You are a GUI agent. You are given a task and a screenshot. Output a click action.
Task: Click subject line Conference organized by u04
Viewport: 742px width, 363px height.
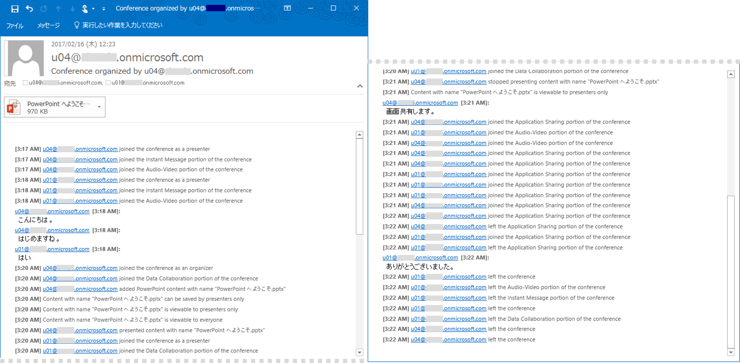[152, 71]
